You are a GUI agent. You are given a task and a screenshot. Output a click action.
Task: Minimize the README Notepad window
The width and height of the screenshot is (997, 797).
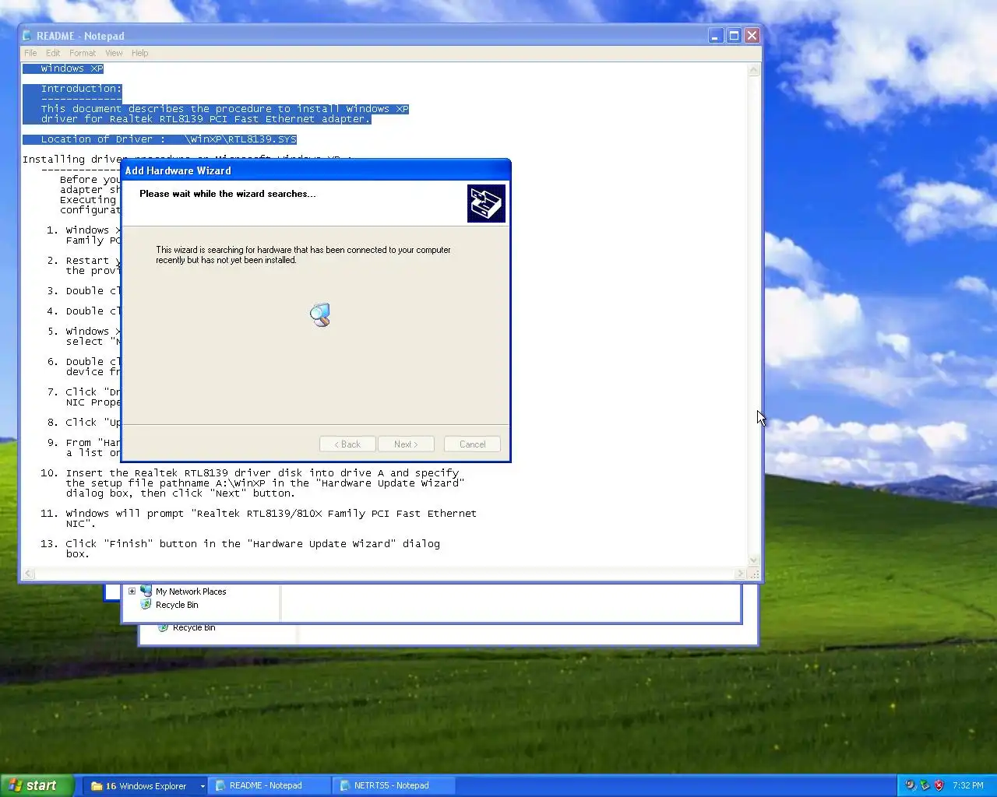click(716, 36)
